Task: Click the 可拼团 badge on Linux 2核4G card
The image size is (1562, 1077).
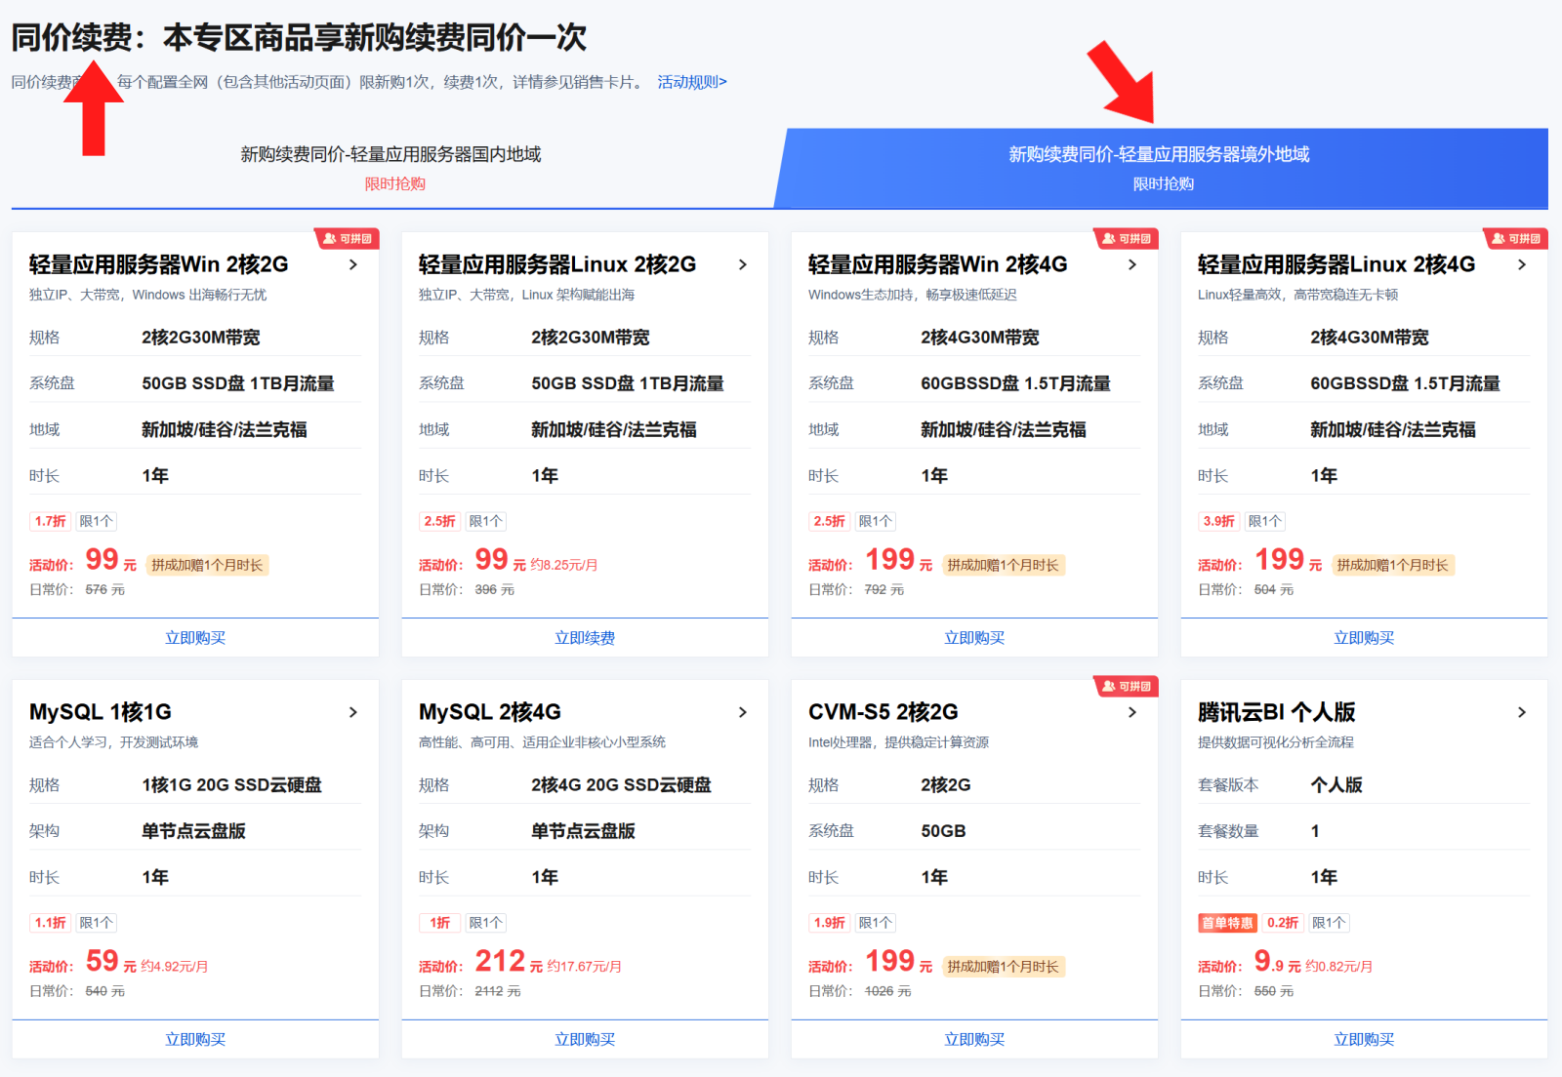Action: pos(1516,239)
